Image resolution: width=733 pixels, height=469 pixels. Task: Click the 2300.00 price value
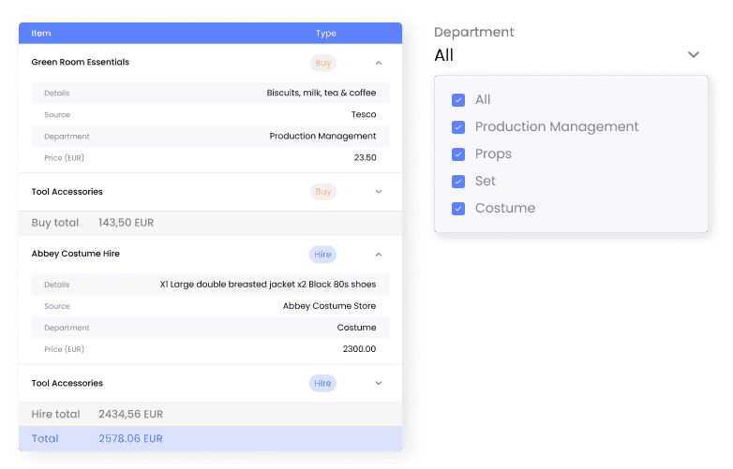point(360,349)
